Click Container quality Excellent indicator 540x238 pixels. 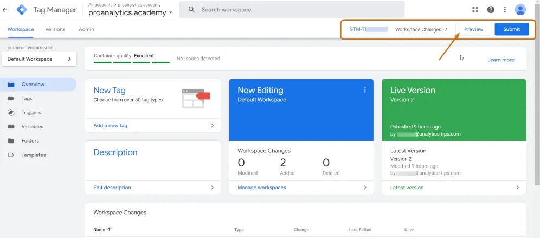[131, 59]
